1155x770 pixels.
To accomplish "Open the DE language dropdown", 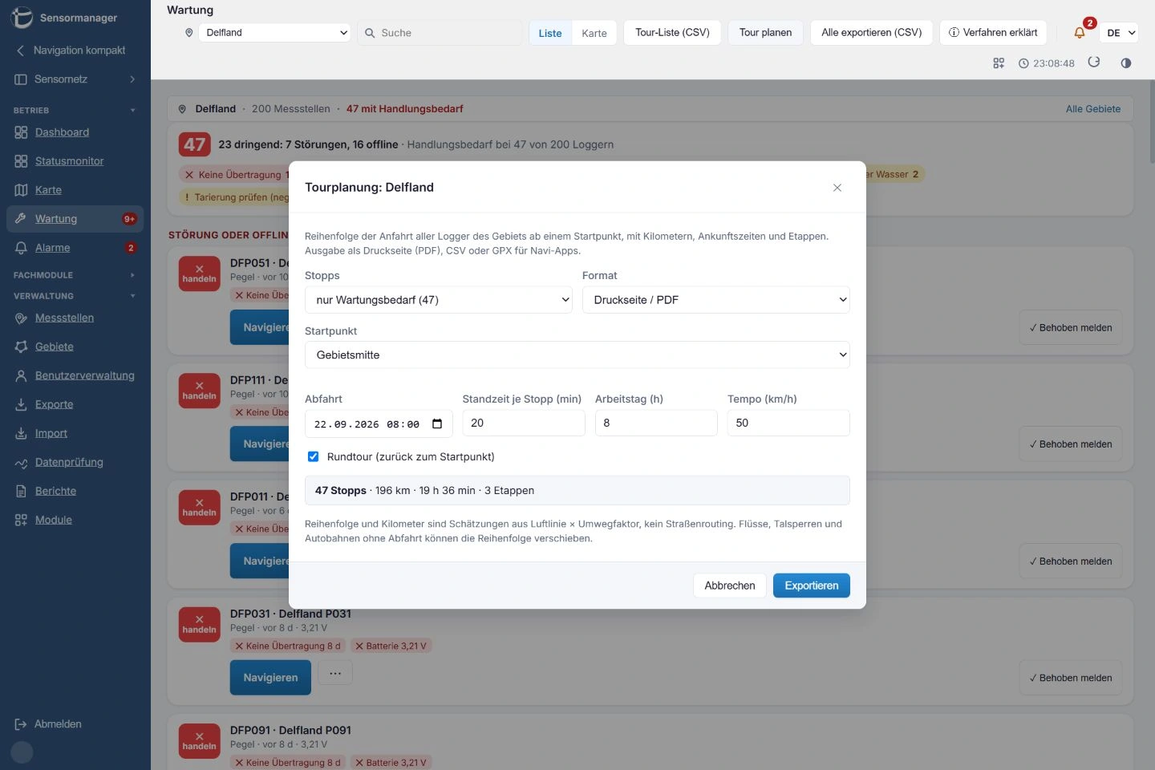I will click(x=1120, y=33).
